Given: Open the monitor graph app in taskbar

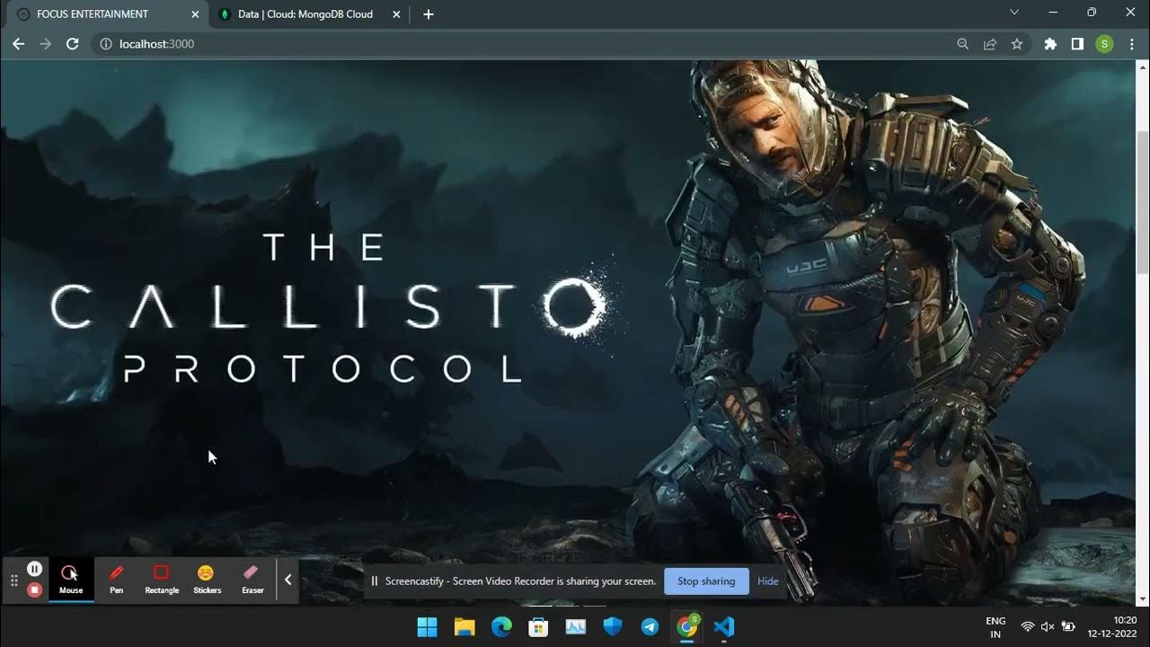Looking at the screenshot, I should point(575,627).
